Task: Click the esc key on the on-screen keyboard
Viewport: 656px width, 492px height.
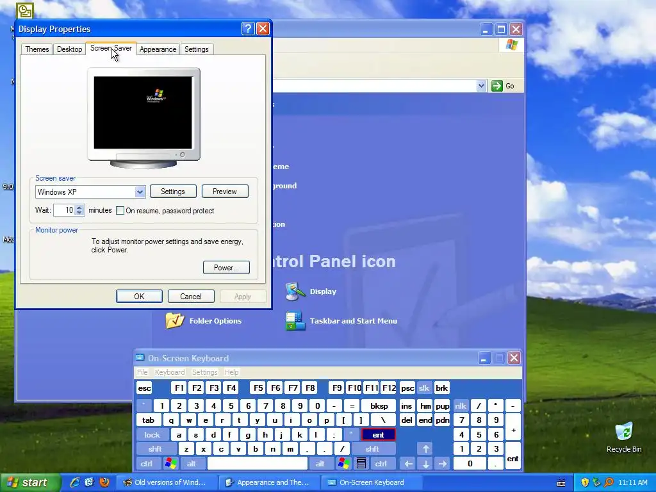Action: click(144, 388)
